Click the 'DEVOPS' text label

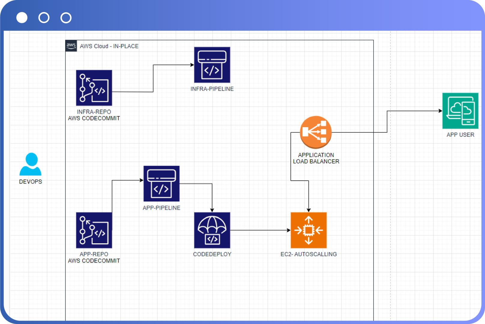click(30, 181)
